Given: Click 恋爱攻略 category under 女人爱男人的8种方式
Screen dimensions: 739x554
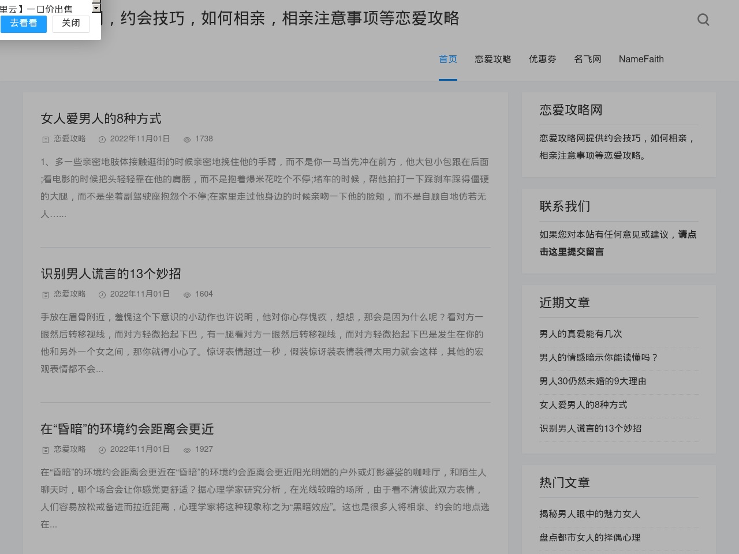Looking at the screenshot, I should point(70,139).
